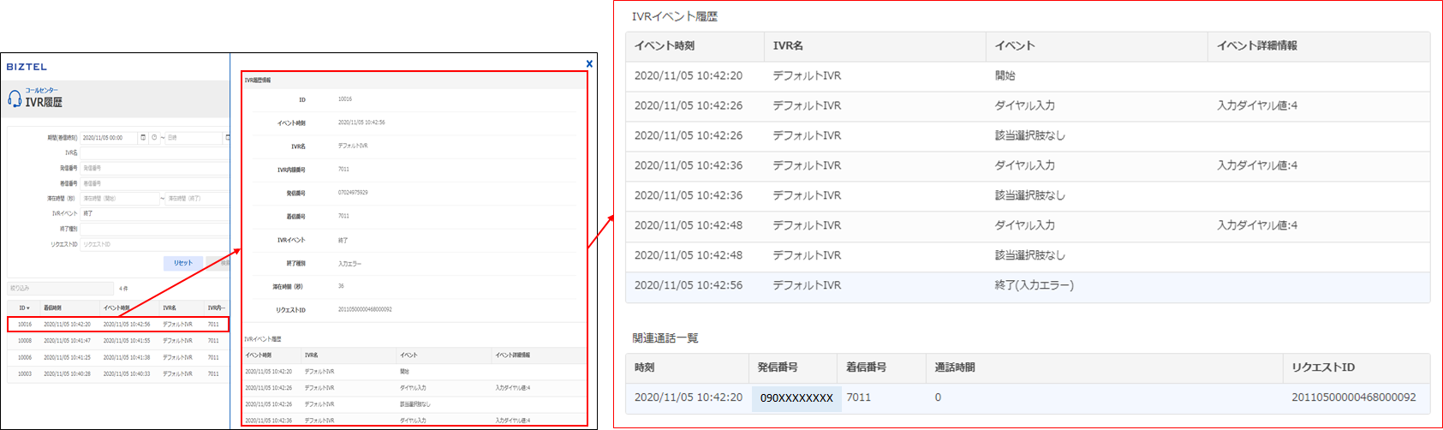
Task: Open the IVRイベント filter field
Action: coord(154,213)
